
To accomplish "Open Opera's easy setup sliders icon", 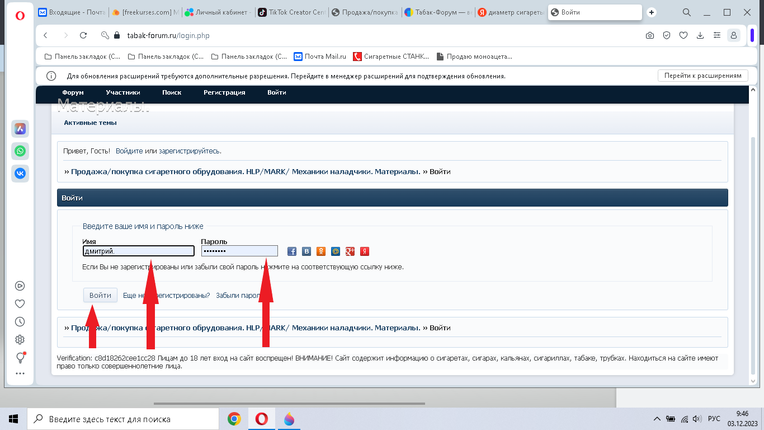I will 716,35.
